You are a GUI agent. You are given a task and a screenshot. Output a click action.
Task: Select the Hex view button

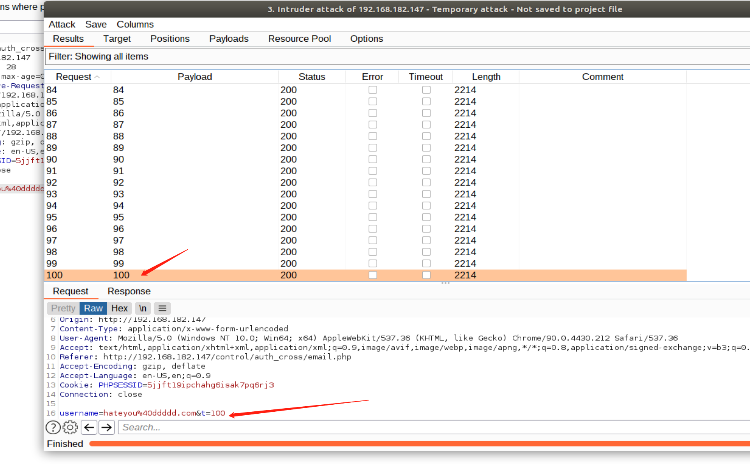point(119,308)
